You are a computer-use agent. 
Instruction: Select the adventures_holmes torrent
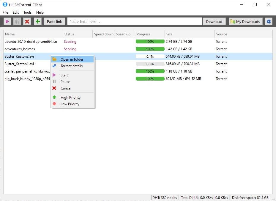pyautogui.click(x=138, y=49)
